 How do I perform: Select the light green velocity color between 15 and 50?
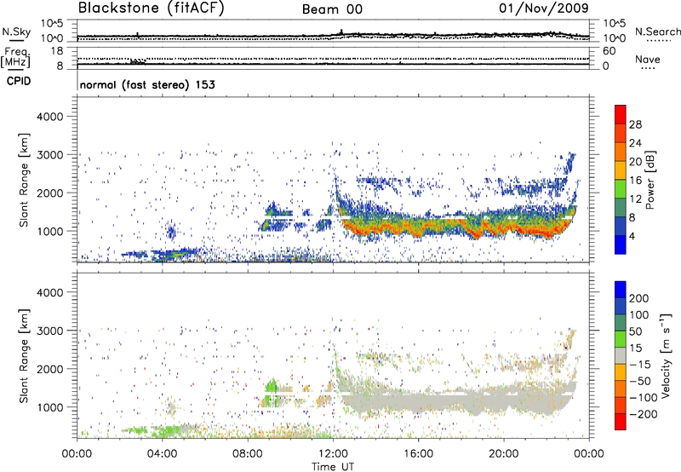click(x=621, y=339)
